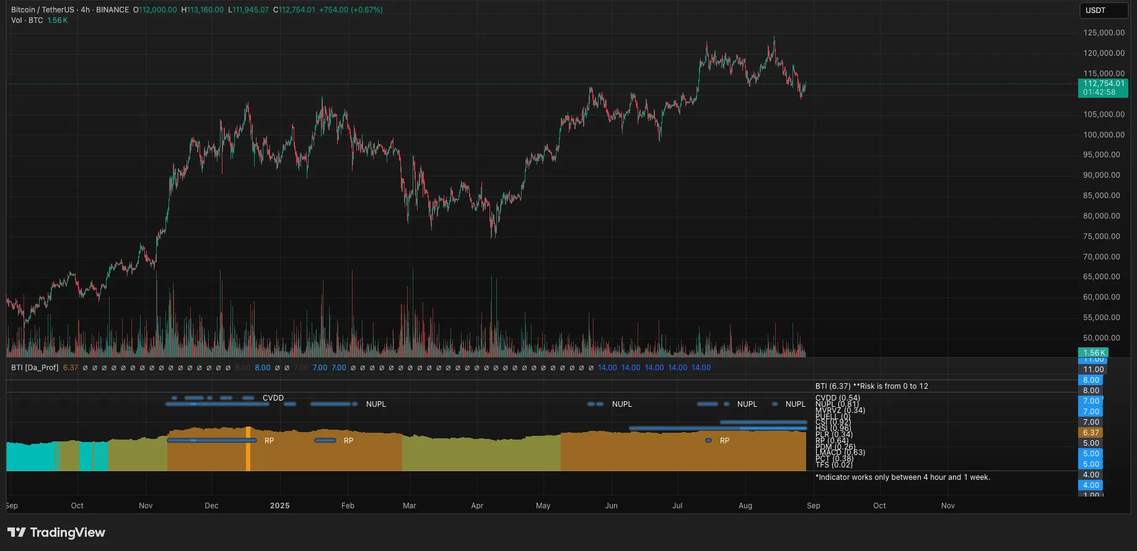Click the RP marker near December
This screenshot has width=1137, height=551.
point(269,441)
